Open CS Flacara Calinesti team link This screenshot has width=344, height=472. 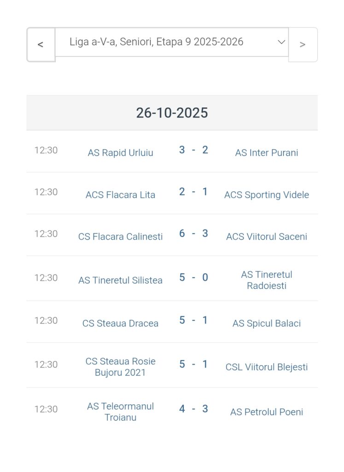pyautogui.click(x=120, y=236)
